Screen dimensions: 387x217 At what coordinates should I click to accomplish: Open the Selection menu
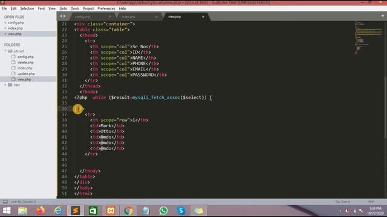tap(27, 8)
